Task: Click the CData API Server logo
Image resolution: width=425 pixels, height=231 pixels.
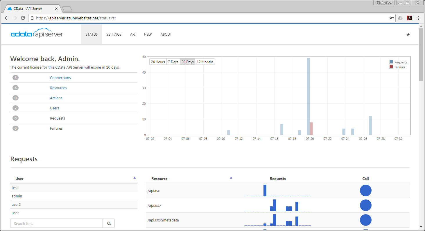Action: tap(37, 34)
